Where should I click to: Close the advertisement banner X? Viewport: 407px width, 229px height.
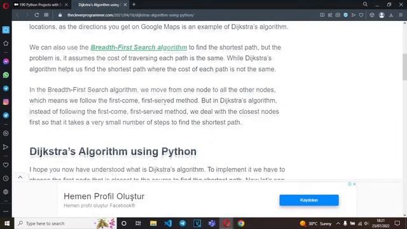pos(354,184)
